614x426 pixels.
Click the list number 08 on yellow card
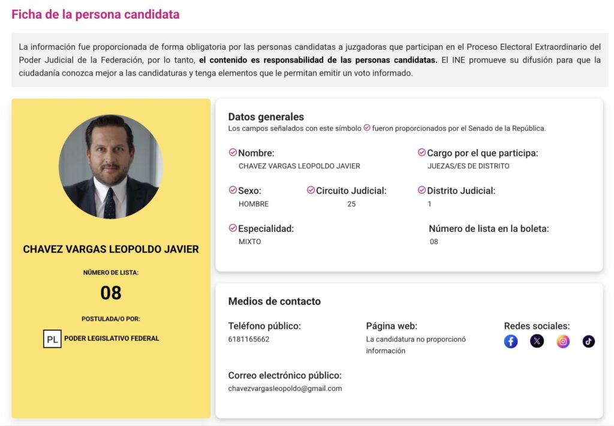point(111,293)
